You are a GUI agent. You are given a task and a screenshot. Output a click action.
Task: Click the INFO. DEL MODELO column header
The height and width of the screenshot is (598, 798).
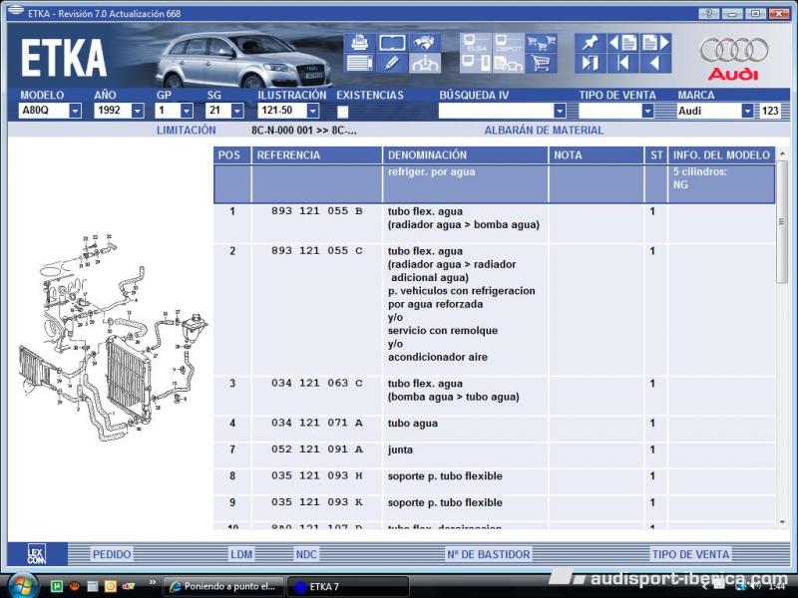[x=721, y=155]
